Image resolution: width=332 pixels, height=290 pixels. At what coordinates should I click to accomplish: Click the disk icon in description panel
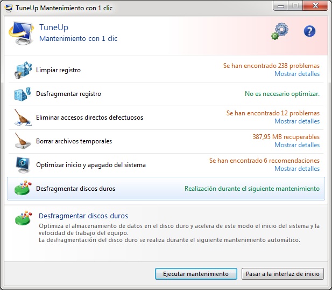[23, 218]
